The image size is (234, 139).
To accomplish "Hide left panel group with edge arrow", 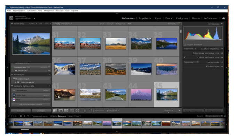I will [7, 67].
